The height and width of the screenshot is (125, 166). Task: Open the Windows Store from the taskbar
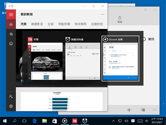tap(54, 121)
